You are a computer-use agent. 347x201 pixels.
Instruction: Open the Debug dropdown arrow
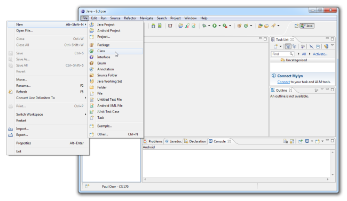pos(209,26)
